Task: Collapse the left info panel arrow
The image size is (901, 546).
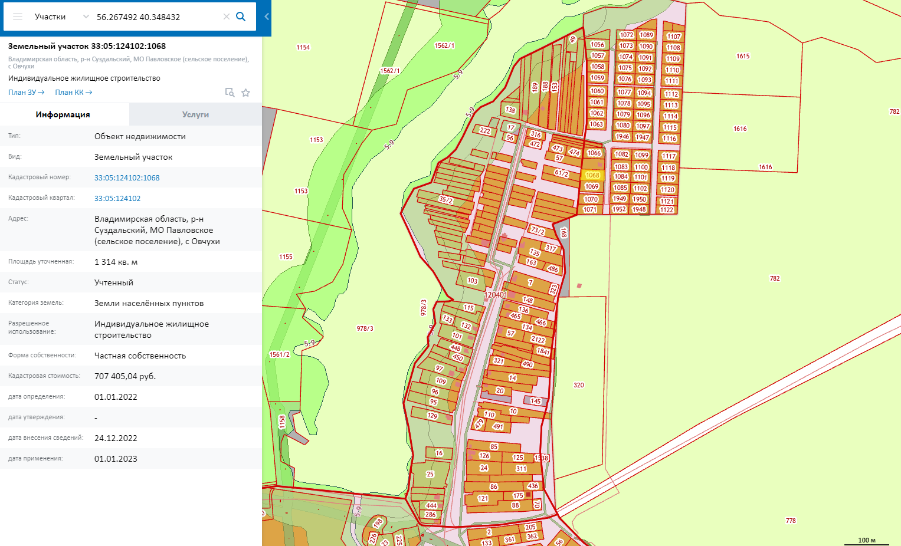Action: coord(267,17)
